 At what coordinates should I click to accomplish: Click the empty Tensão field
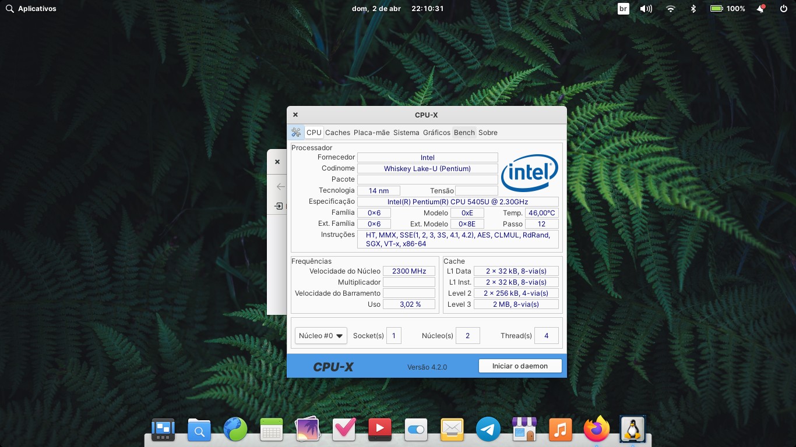(477, 191)
